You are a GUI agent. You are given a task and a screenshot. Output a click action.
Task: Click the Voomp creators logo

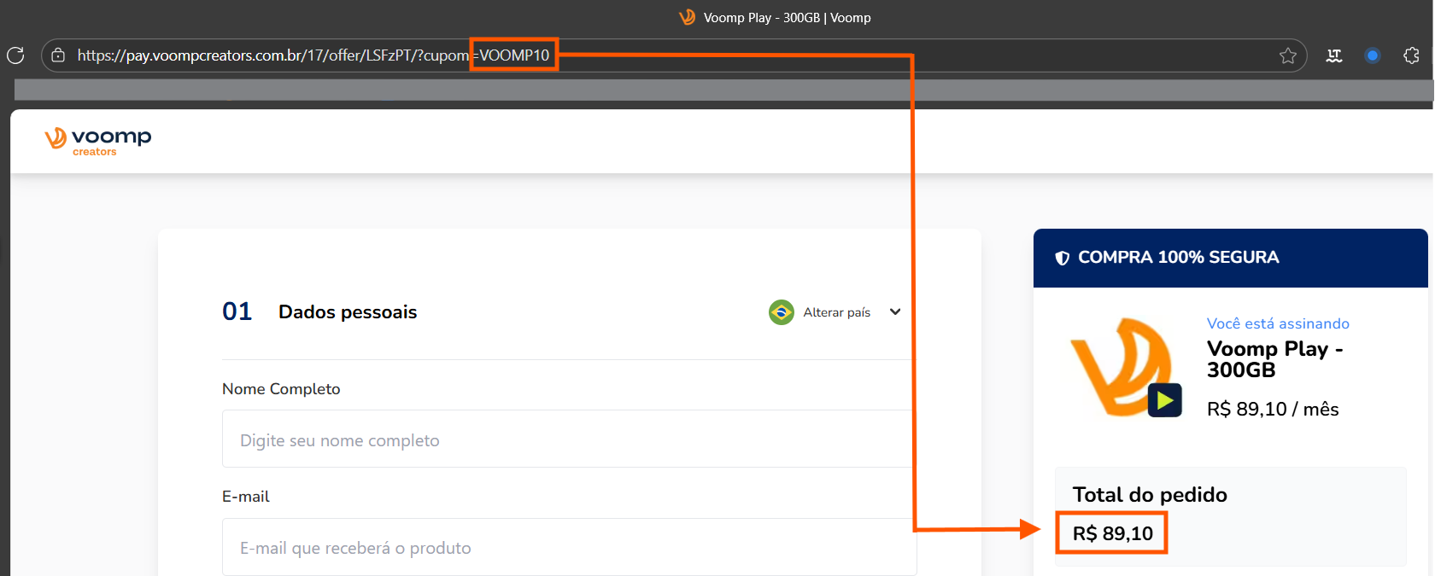(97, 141)
